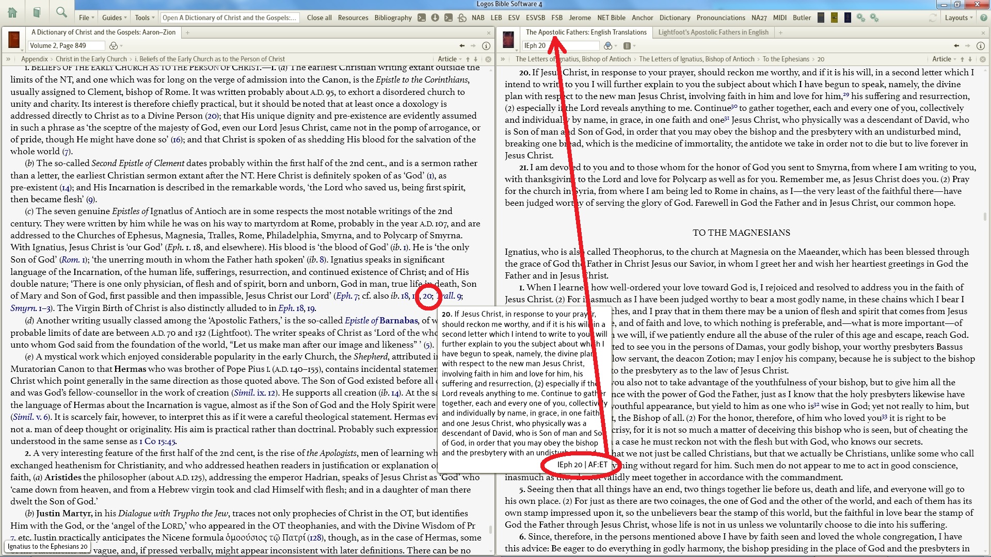Expand the left panel table of contents chevron

(x=8, y=59)
